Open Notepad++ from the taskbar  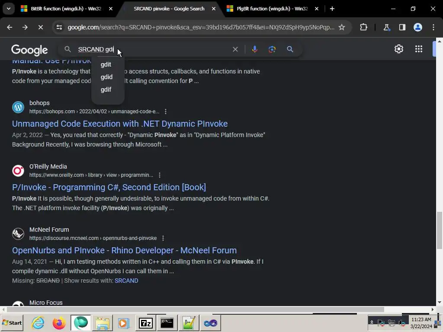pyautogui.click(x=189, y=322)
